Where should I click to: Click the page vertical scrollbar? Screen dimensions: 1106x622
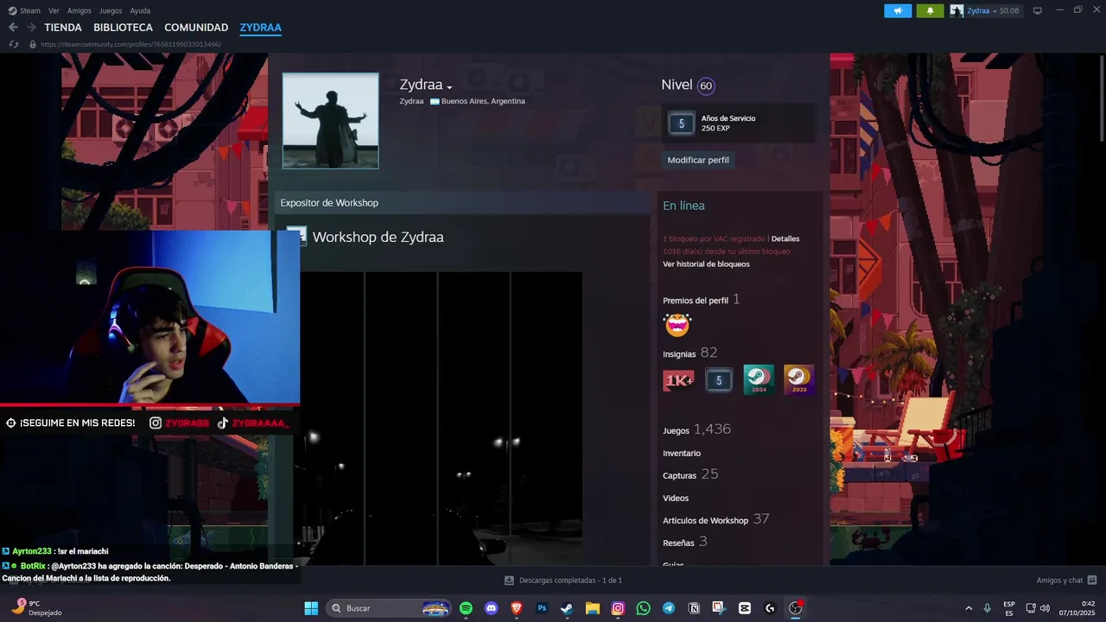coord(1101,97)
